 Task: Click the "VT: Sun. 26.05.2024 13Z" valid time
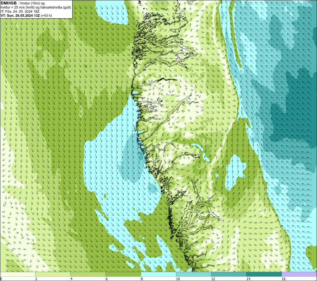[20, 16]
